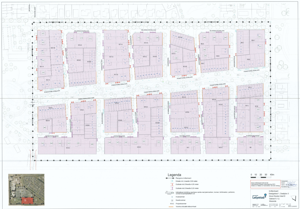Click the Enkele inrit 3,50 meter legend symbol
The image size is (300, 209).
tap(172, 181)
